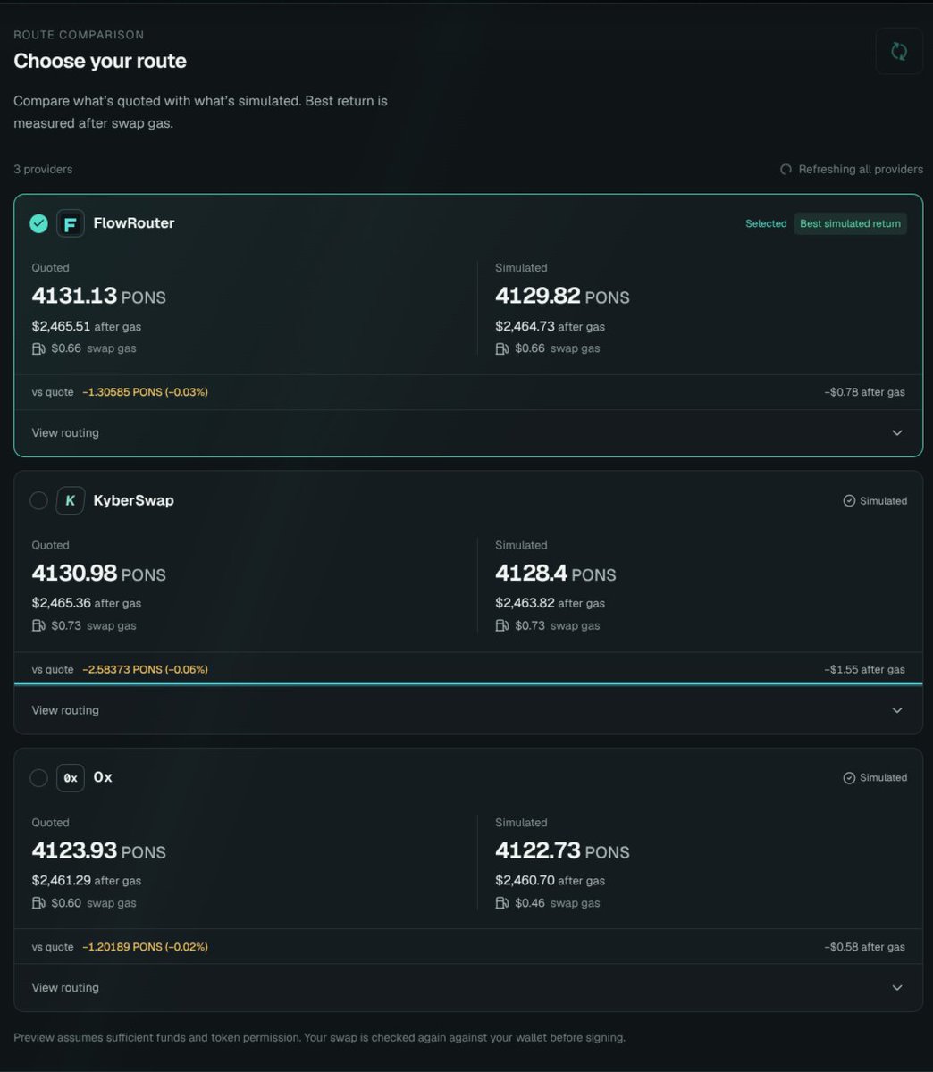
Task: Select the 0x route radio button
Action: click(x=38, y=777)
